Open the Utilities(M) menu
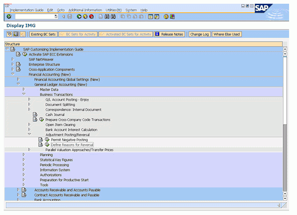 [113, 10]
